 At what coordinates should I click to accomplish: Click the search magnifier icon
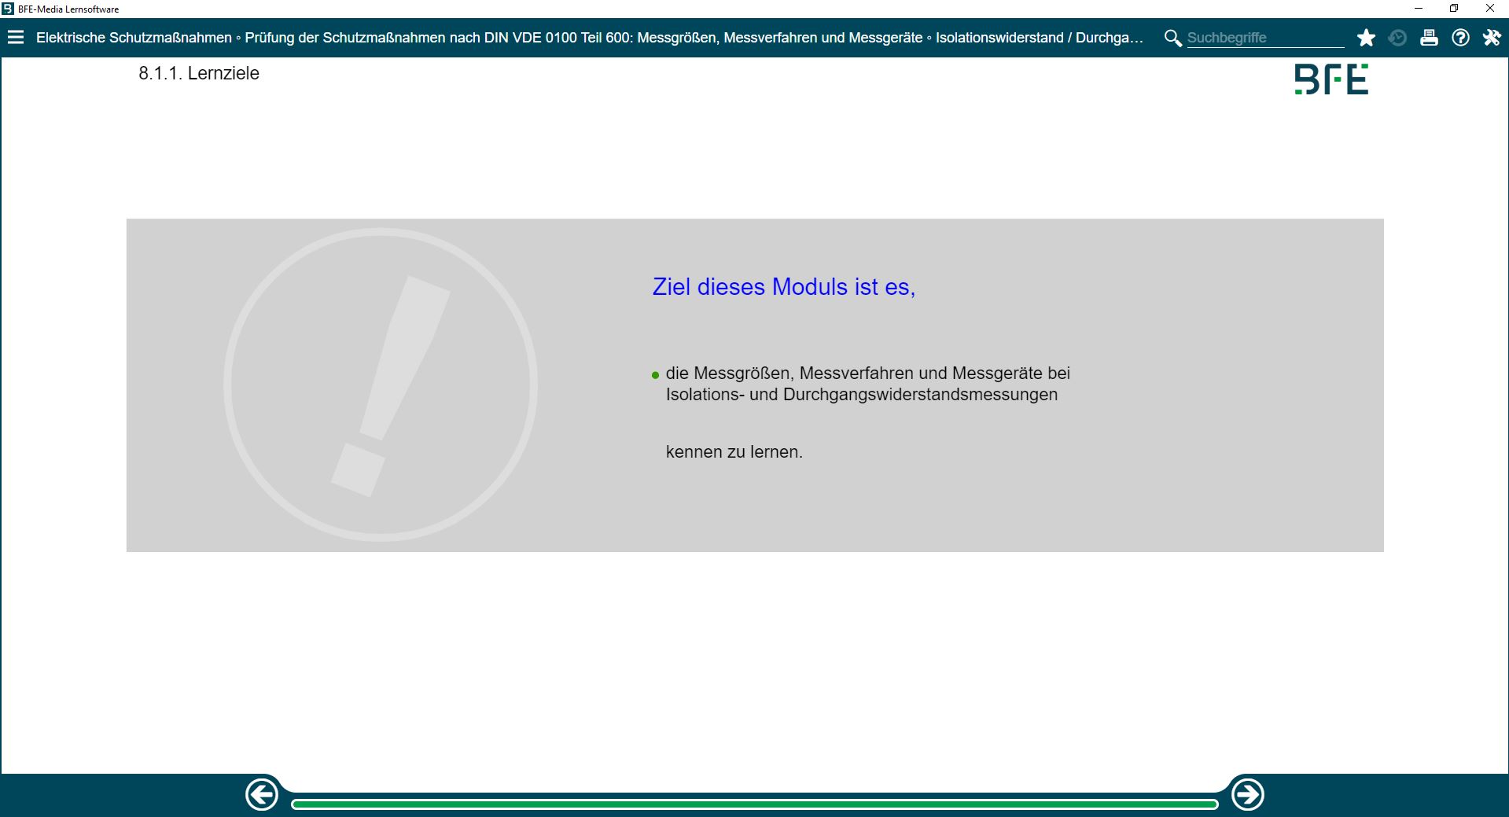[x=1172, y=37]
